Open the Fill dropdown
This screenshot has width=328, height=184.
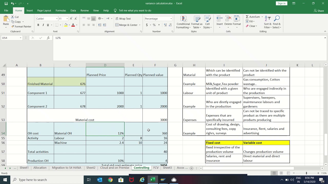pyautogui.click(x=250, y=21)
